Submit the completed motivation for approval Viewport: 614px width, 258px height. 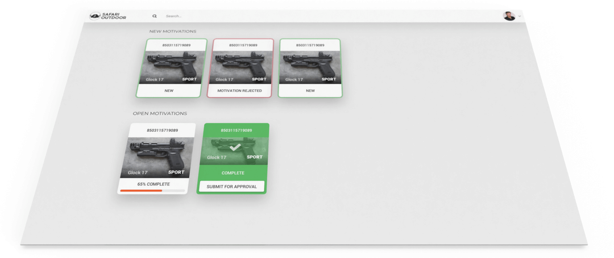point(232,186)
